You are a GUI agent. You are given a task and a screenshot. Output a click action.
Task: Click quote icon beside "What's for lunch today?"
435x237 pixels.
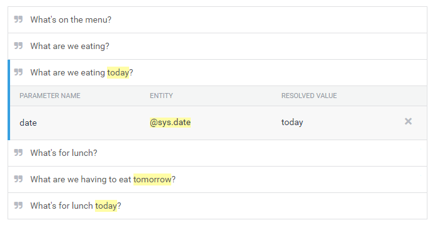click(x=18, y=205)
